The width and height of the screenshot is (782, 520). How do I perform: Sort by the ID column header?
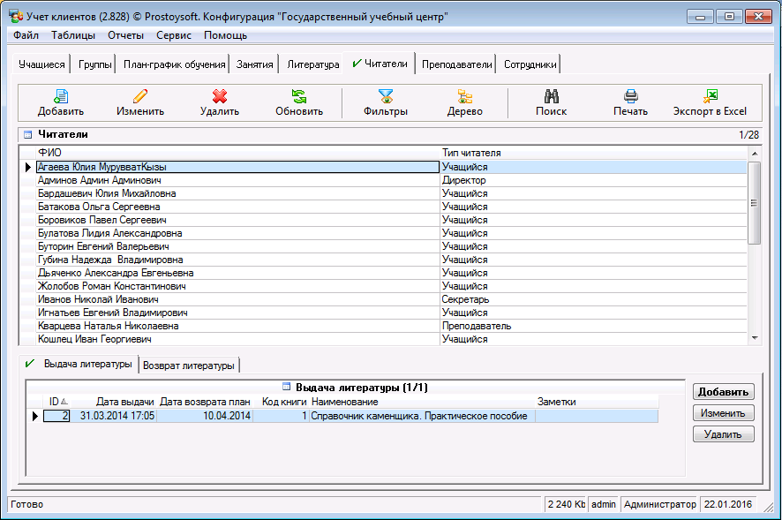[55, 402]
